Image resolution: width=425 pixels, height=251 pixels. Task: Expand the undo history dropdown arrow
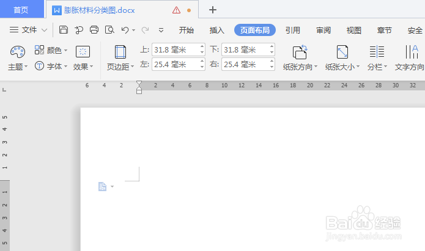[134, 30]
